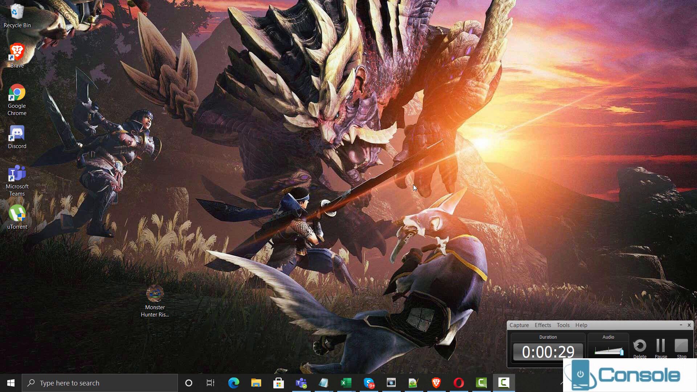Click the Opera browser taskbar icon
Image resolution: width=697 pixels, height=392 pixels.
[458, 383]
